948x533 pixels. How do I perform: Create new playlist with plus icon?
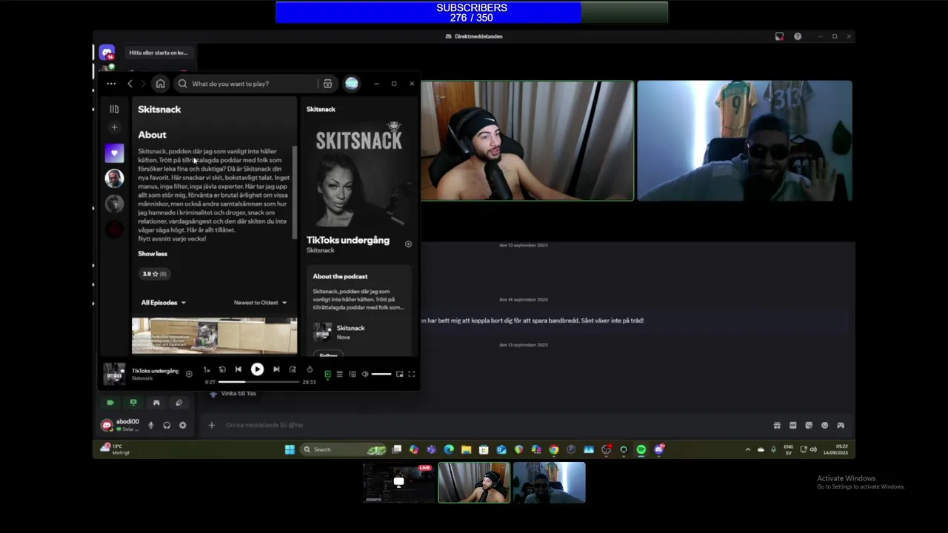[x=114, y=127]
